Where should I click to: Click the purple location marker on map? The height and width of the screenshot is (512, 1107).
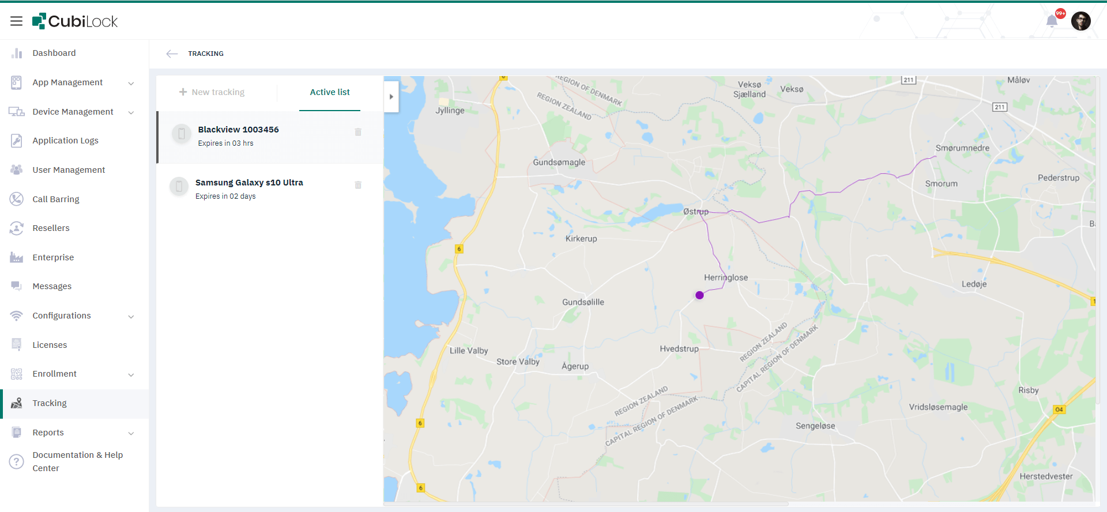(x=699, y=295)
